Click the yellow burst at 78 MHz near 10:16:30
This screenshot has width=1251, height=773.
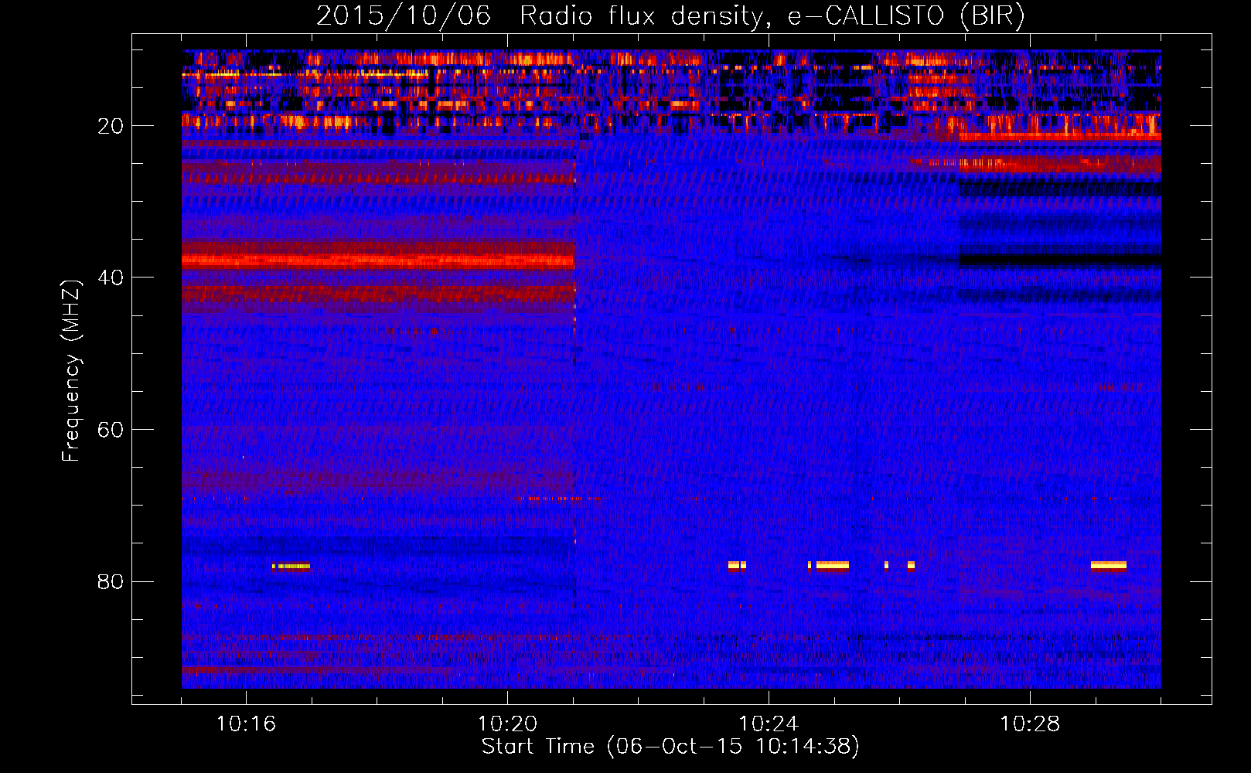click(291, 566)
